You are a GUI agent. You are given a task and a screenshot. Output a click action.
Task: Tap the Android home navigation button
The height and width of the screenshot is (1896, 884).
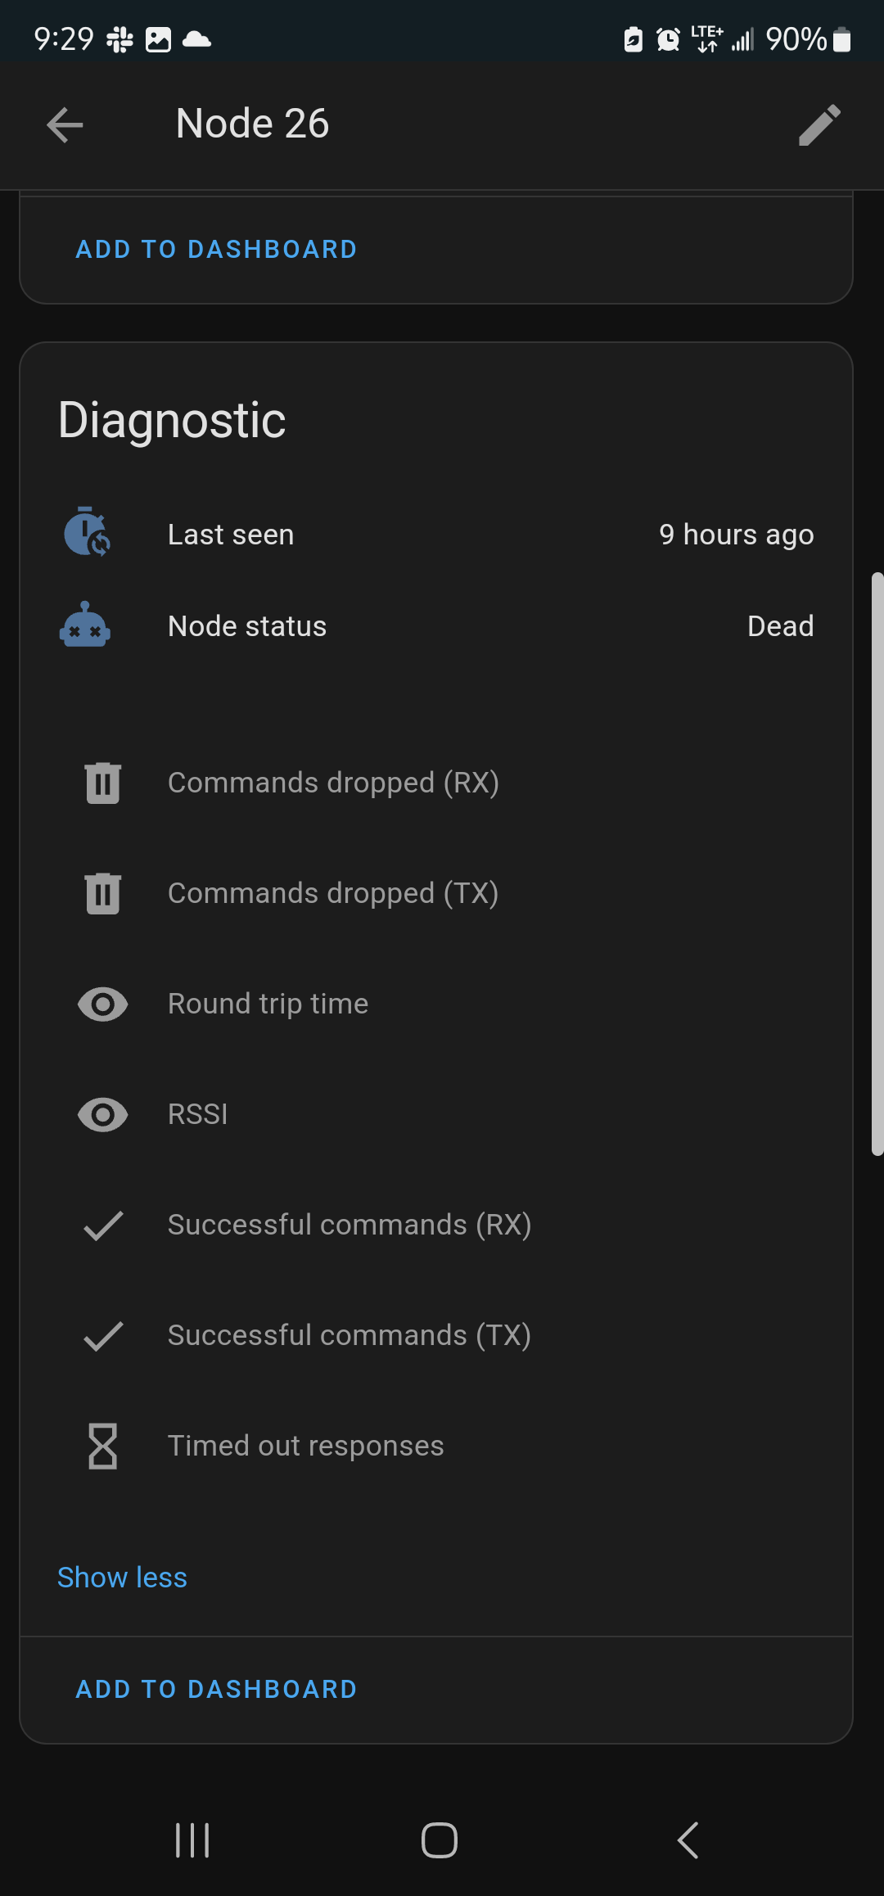click(x=440, y=1840)
